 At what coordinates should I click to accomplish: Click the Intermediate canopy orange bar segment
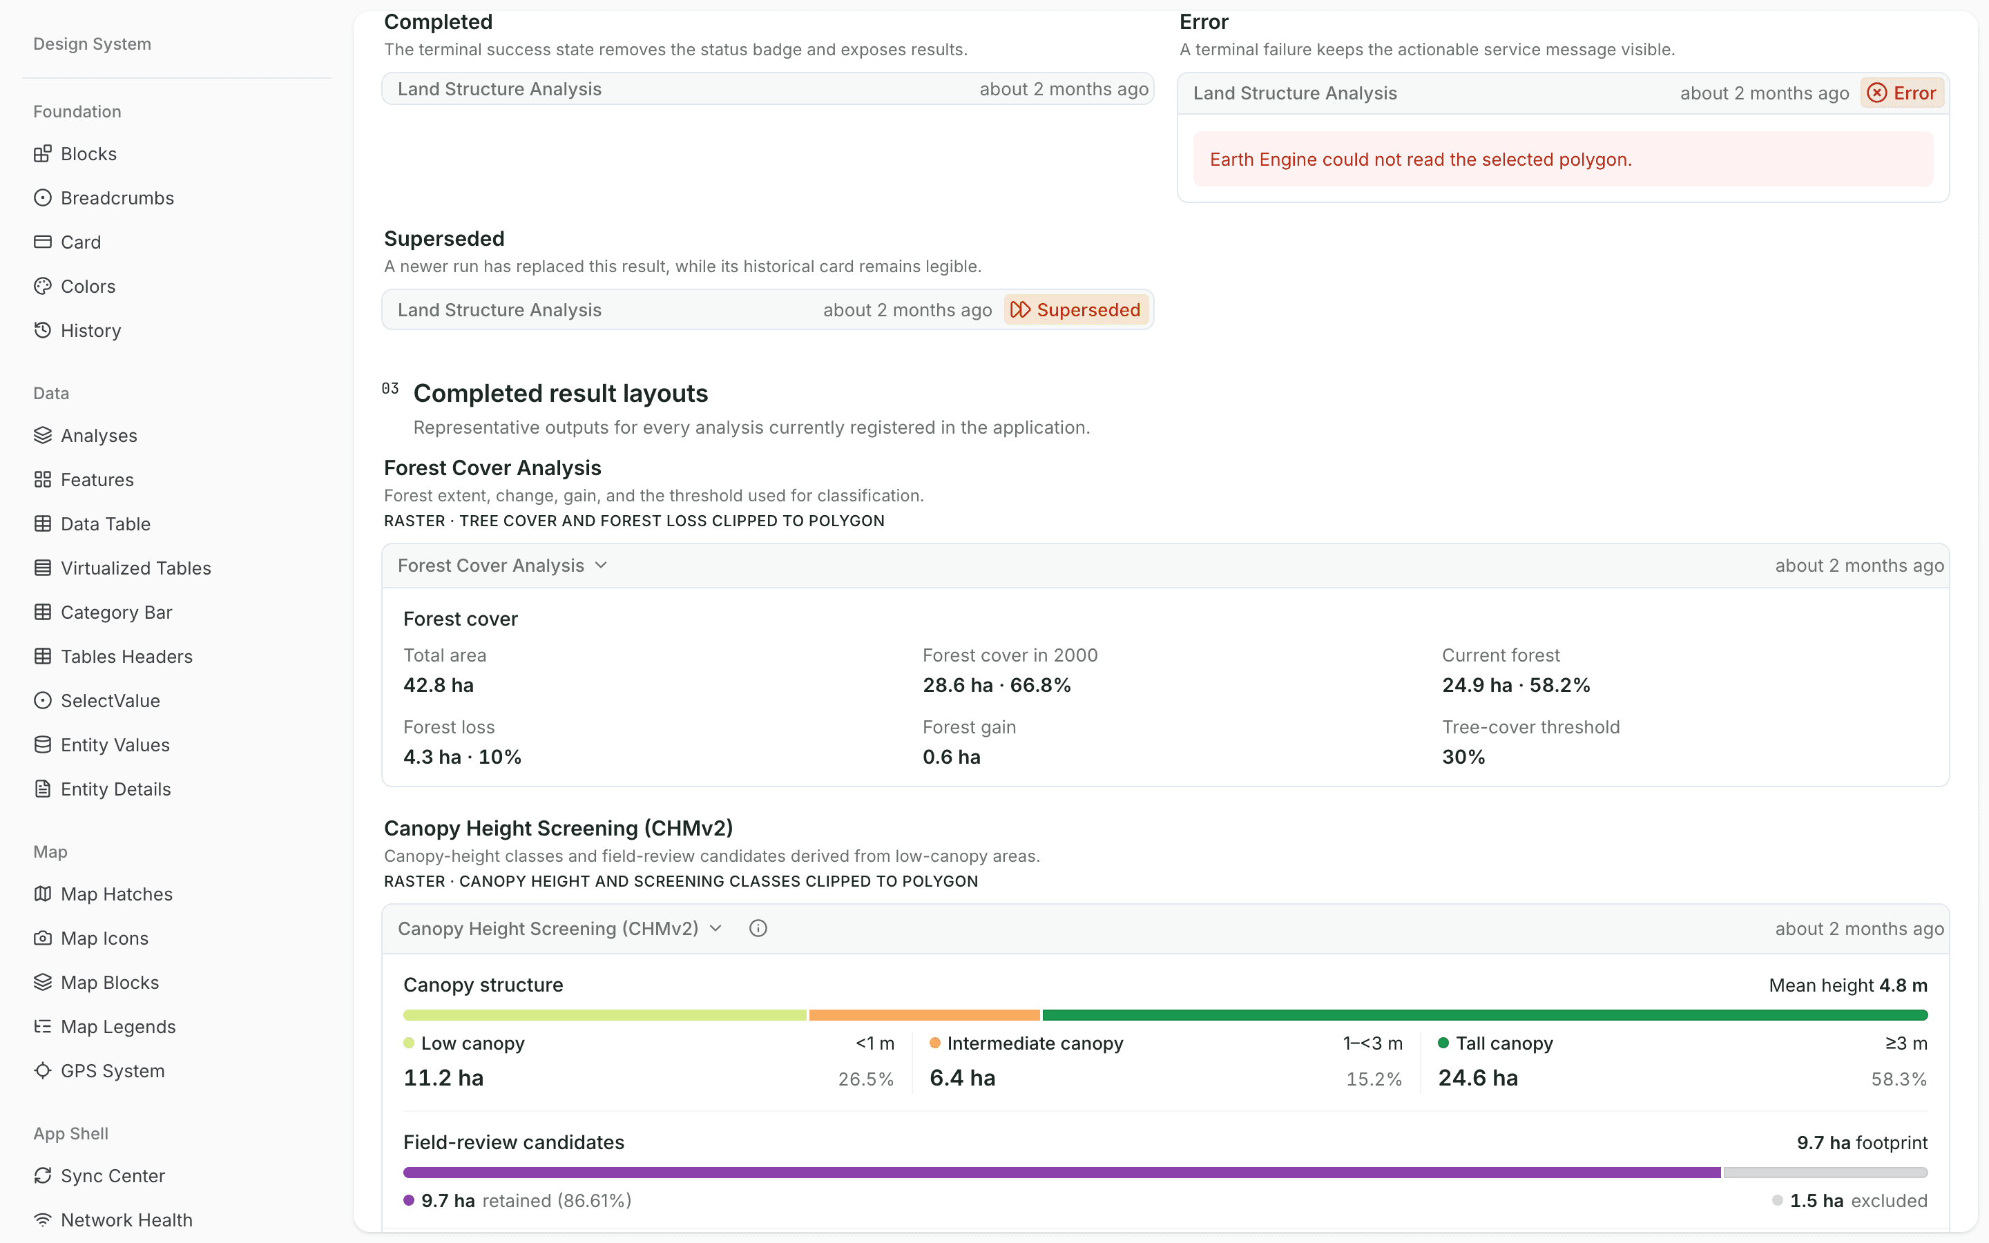tap(925, 1015)
